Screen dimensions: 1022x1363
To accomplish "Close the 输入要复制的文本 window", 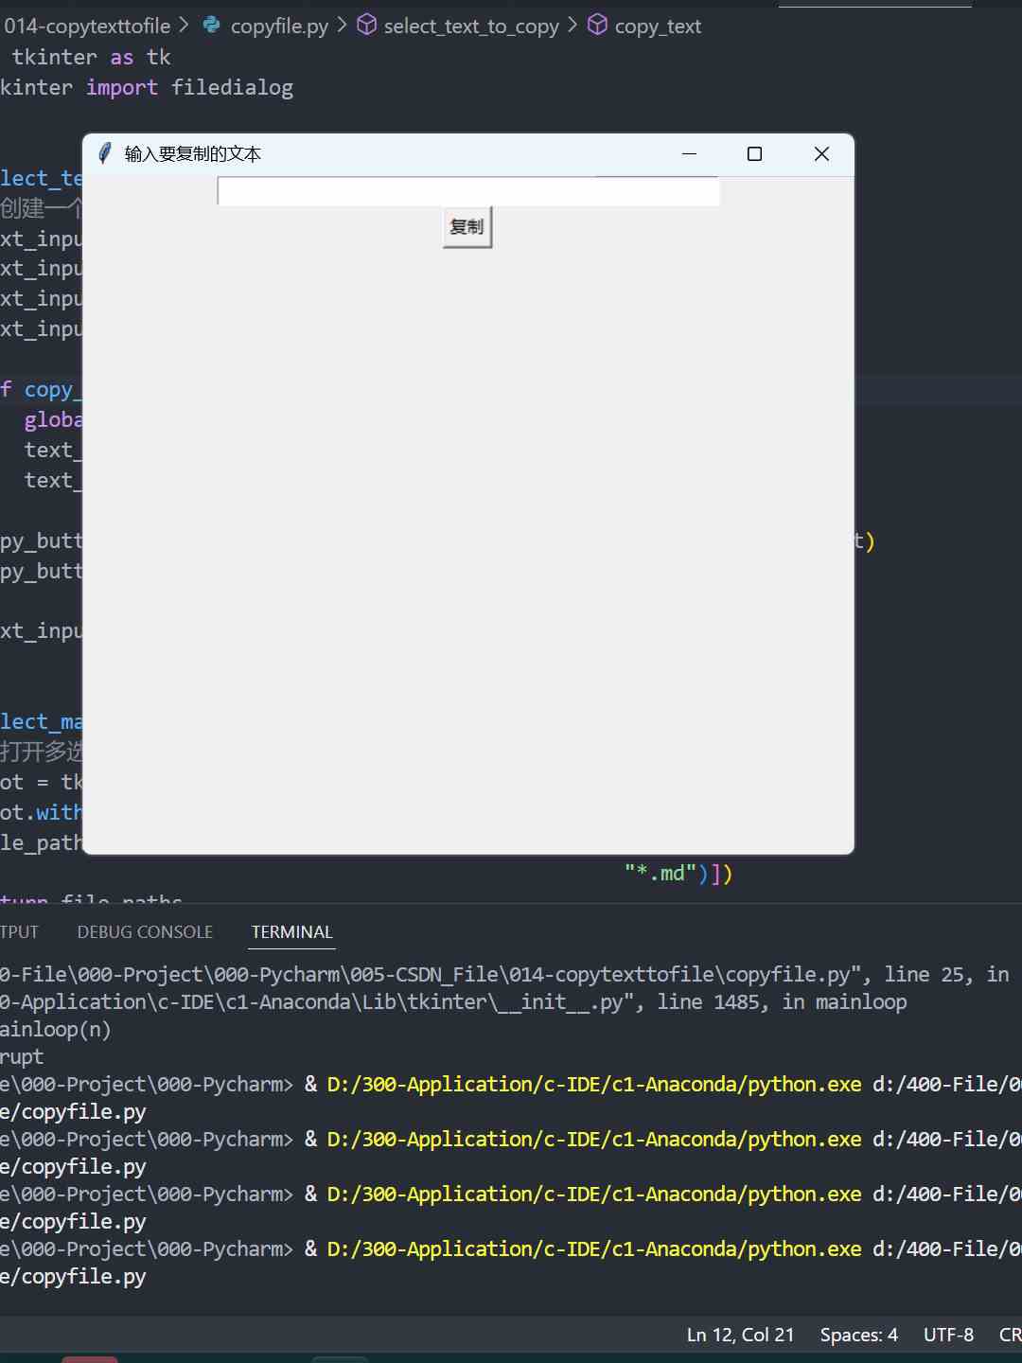I will pos(821,153).
